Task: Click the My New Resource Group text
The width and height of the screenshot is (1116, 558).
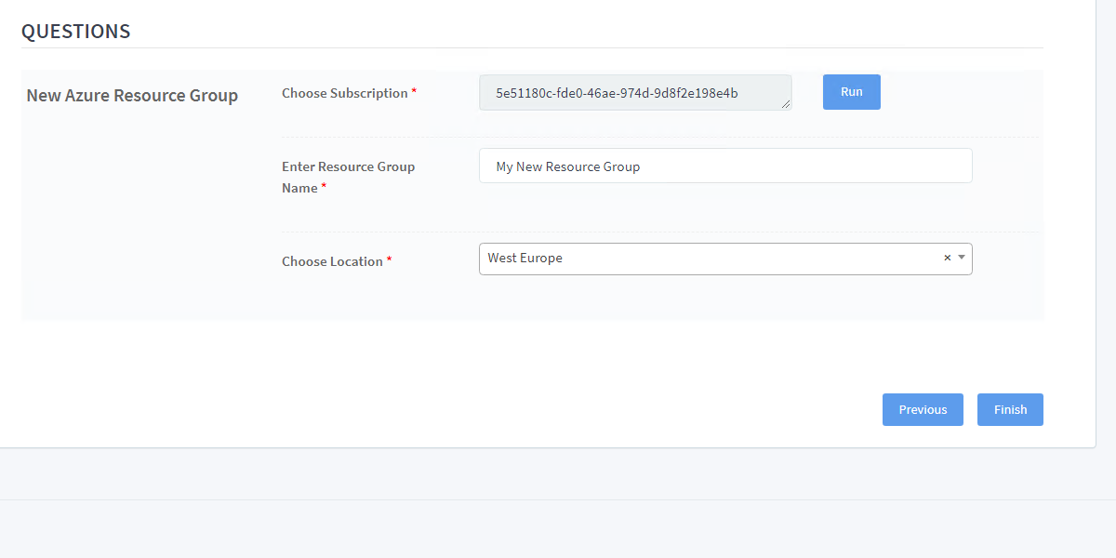Action: click(567, 166)
